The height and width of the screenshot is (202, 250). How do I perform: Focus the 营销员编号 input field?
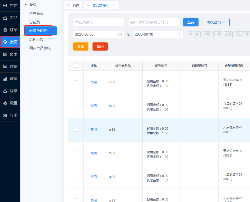click(x=99, y=22)
